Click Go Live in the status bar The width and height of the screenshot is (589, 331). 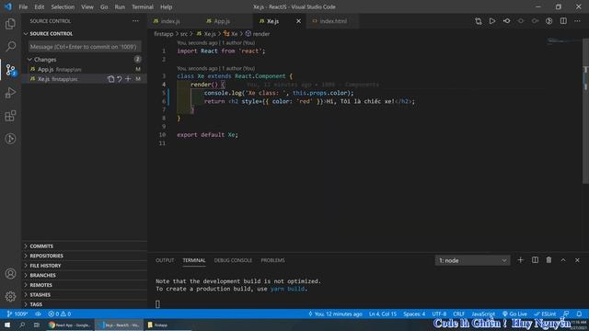point(514,314)
